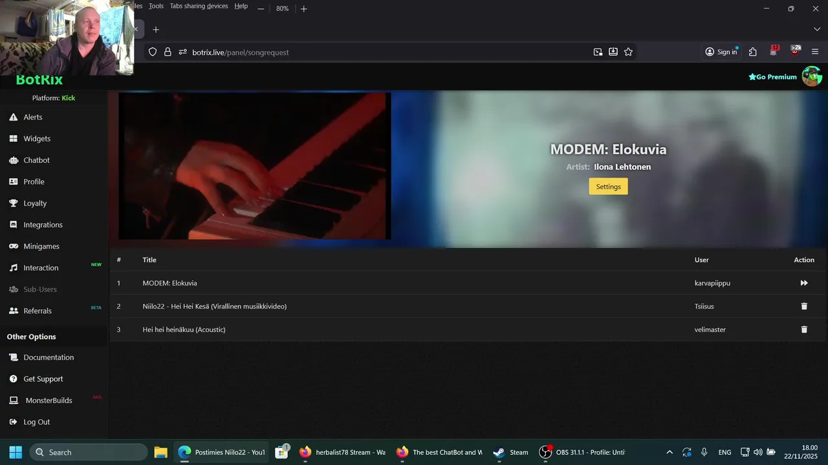Image resolution: width=828 pixels, height=465 pixels.
Task: Click the Go Premium link
Action: (772, 77)
